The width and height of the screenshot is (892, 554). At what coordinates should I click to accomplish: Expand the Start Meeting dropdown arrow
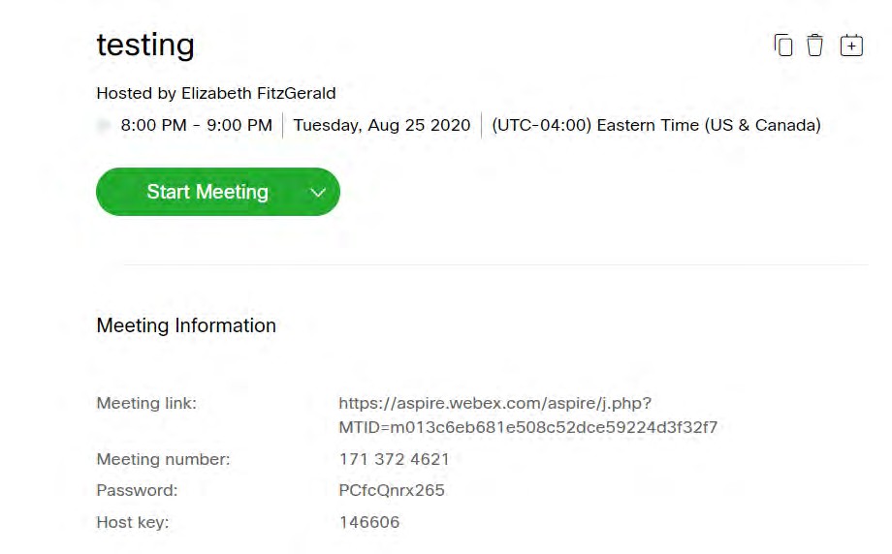[317, 192]
